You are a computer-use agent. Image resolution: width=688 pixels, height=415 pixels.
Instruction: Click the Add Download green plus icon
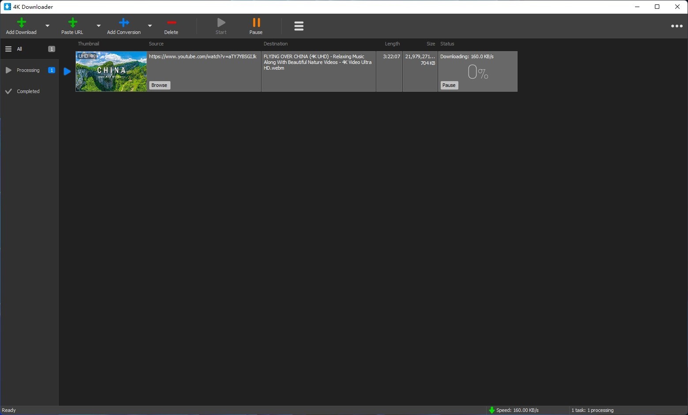(x=21, y=22)
